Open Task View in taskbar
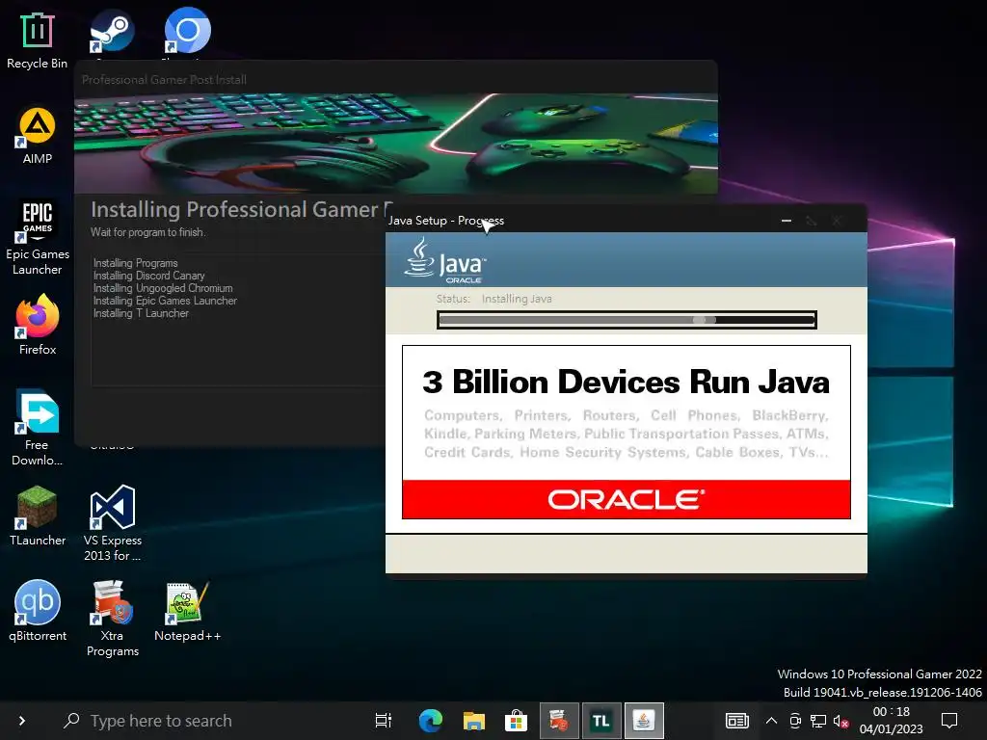Screen dimensions: 987x740 pos(383,721)
